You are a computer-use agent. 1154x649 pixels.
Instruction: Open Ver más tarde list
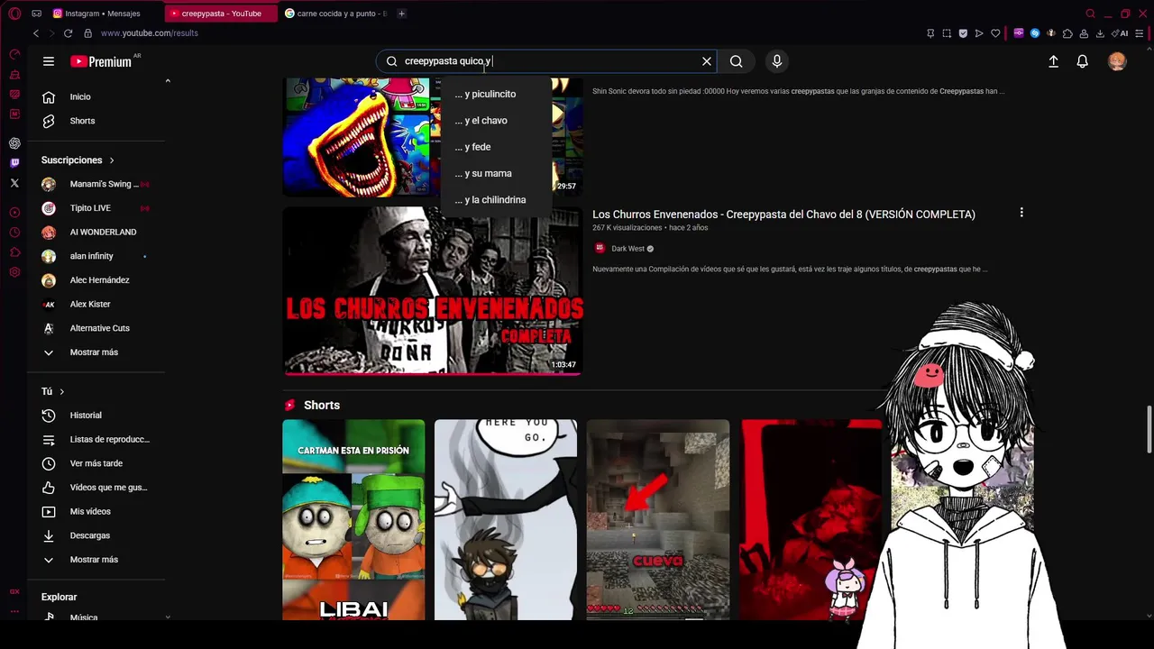pyautogui.click(x=96, y=463)
